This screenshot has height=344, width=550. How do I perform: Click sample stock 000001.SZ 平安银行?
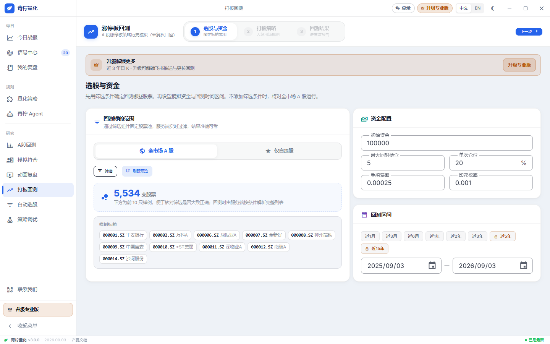(x=123, y=235)
